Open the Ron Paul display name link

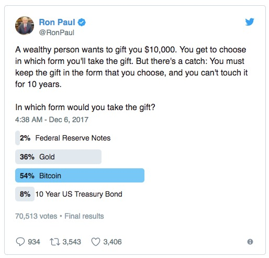coord(57,22)
